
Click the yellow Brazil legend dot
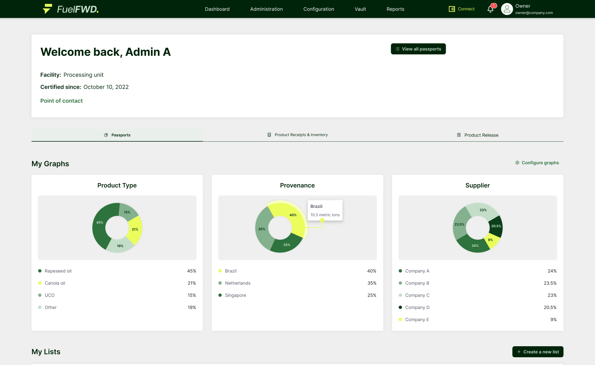[x=220, y=271]
